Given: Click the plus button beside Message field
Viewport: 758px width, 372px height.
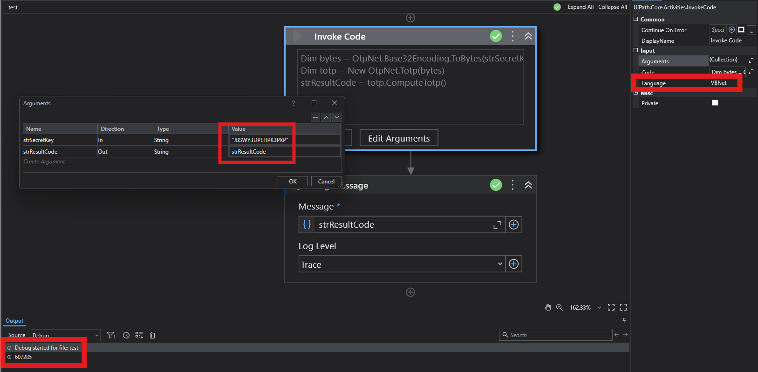Looking at the screenshot, I should [513, 225].
